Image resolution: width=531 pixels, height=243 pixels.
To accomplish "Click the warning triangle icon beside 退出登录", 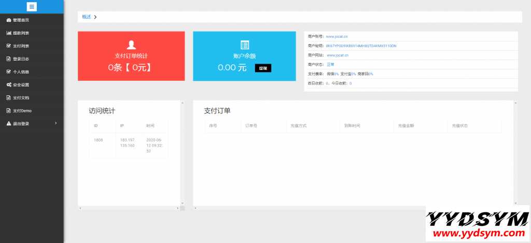I will tap(8, 123).
